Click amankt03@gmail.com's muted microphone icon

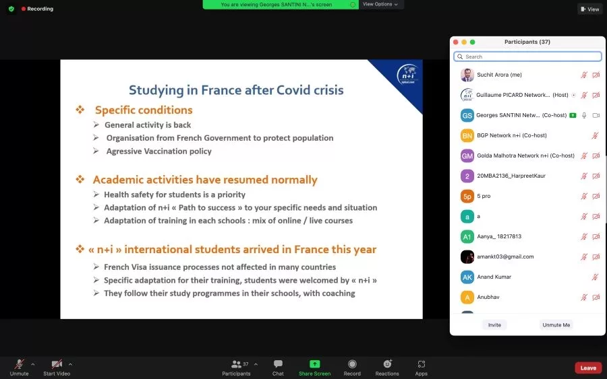tap(584, 256)
